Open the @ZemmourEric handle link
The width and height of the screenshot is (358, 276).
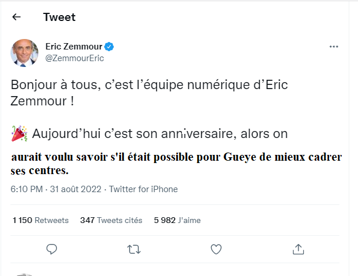click(x=74, y=58)
